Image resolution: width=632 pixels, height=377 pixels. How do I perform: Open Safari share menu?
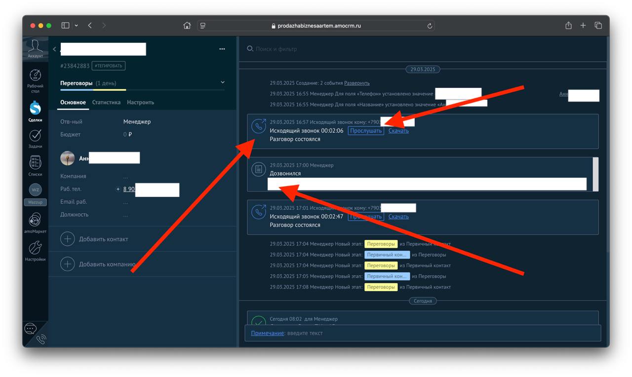(569, 25)
